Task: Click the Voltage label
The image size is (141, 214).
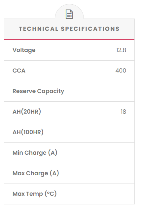Action: pyautogui.click(x=24, y=50)
